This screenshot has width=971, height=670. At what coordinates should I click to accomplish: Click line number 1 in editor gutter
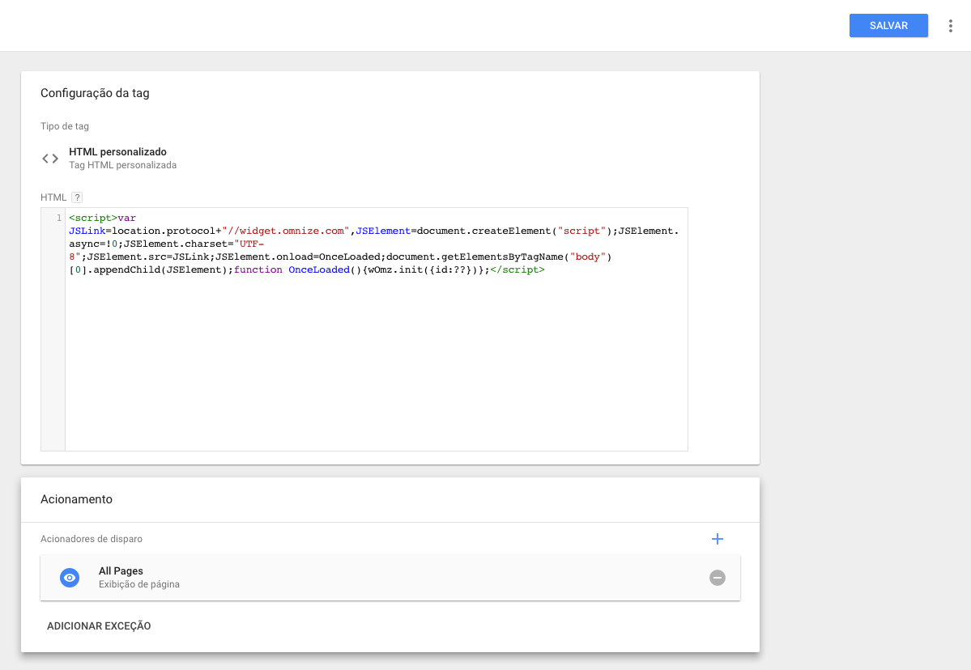pos(59,218)
